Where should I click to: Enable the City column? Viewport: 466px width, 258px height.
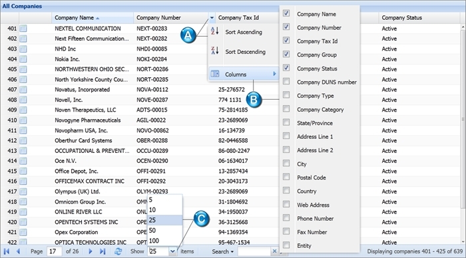point(286,163)
